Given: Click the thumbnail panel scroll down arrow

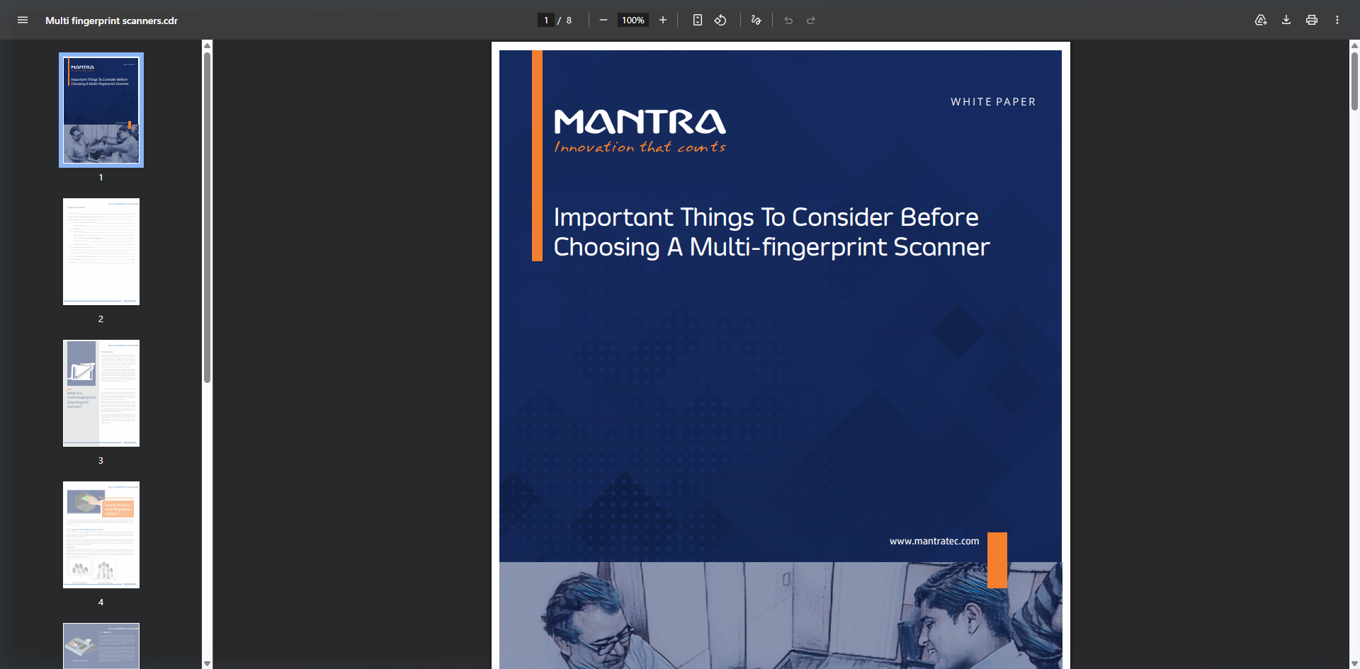Looking at the screenshot, I should [208, 663].
